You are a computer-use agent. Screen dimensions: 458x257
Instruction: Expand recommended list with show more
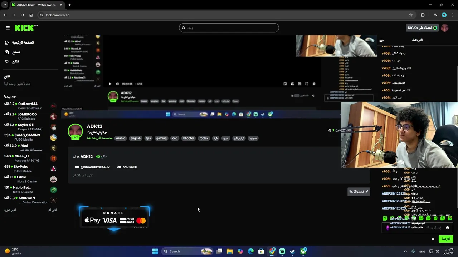coord(10,210)
